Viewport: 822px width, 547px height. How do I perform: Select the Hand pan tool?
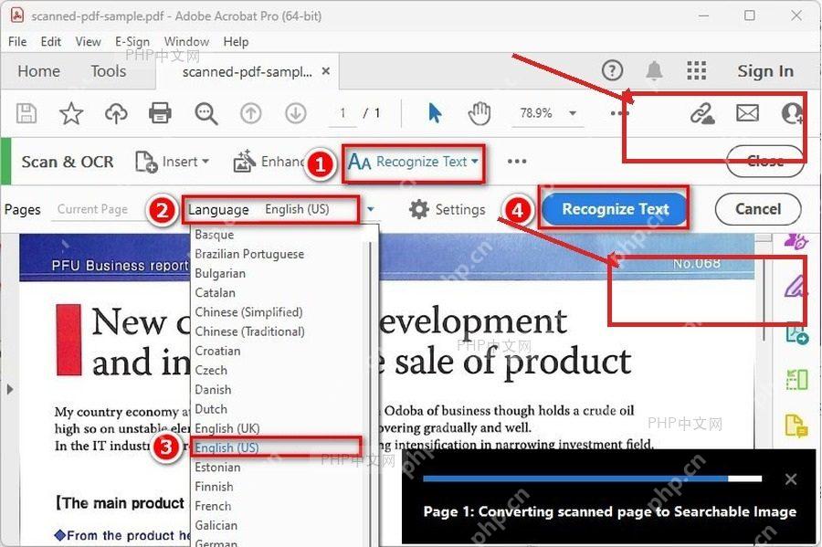[x=479, y=113]
